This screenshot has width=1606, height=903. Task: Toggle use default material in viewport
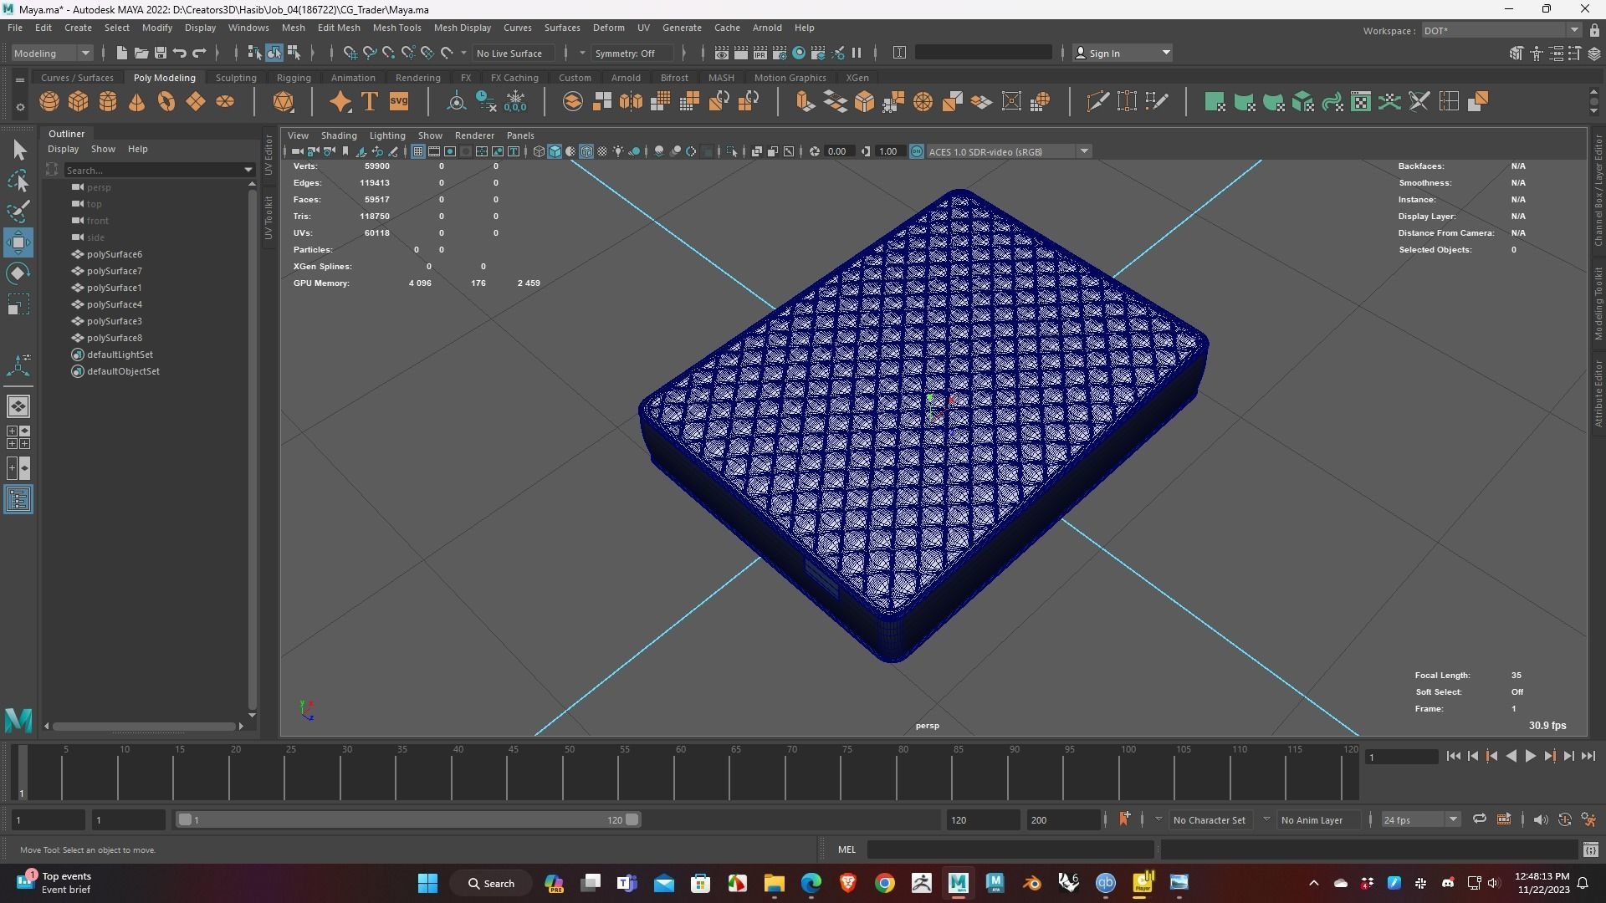click(570, 151)
